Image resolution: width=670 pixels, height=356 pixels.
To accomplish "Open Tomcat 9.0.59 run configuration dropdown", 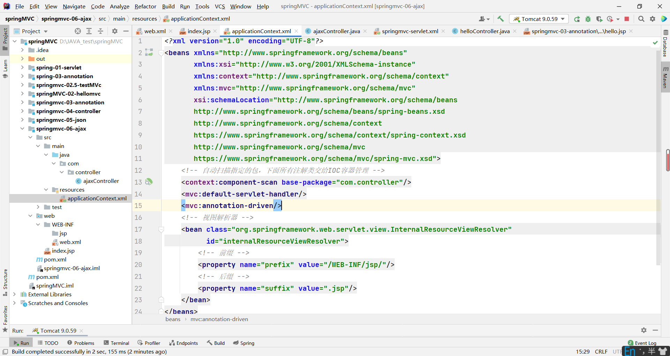I will click(539, 19).
